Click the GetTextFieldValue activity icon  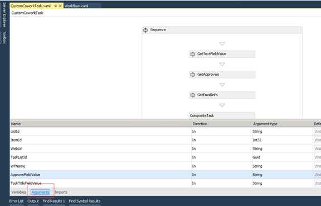click(192, 54)
